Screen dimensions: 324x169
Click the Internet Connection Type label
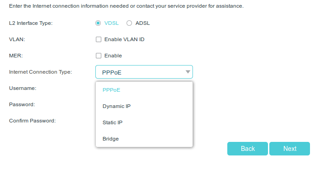coord(41,72)
